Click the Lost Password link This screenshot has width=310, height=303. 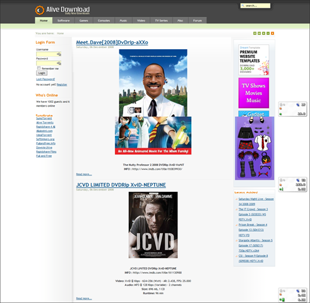tap(45, 79)
